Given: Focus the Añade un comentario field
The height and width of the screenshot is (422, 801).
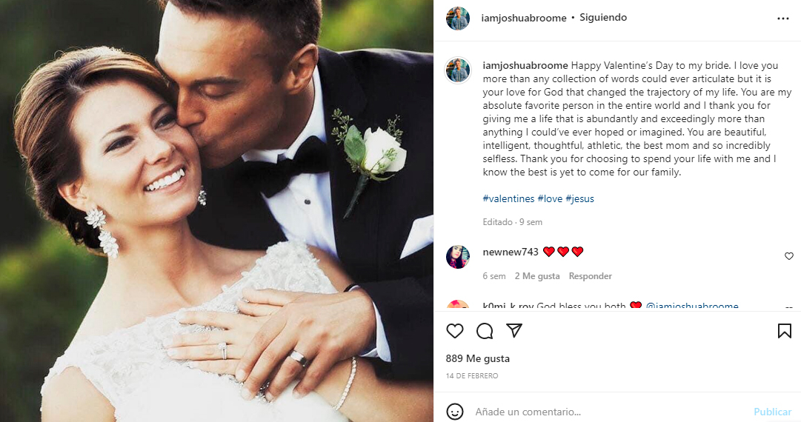Looking at the screenshot, I should point(608,412).
